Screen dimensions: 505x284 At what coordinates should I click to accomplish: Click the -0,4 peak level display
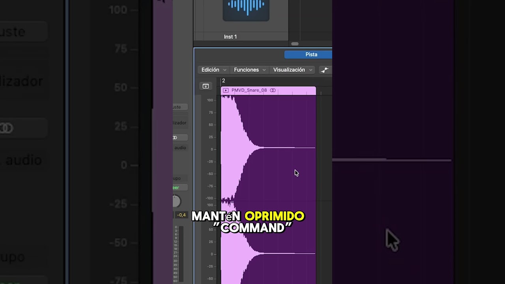point(181,215)
